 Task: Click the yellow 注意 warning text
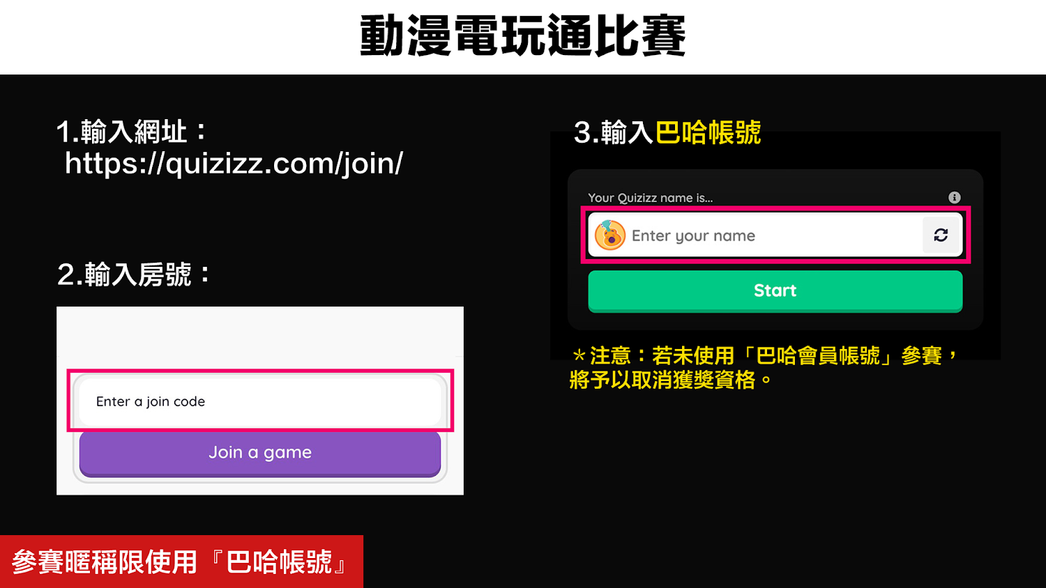click(x=764, y=356)
